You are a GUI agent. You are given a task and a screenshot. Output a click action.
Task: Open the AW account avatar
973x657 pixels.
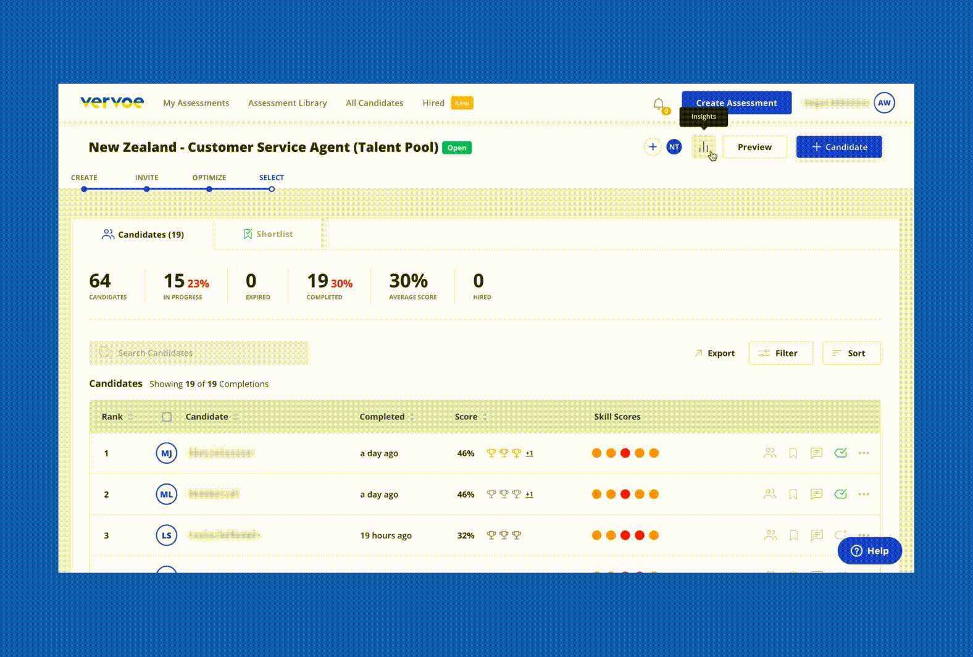click(x=884, y=103)
